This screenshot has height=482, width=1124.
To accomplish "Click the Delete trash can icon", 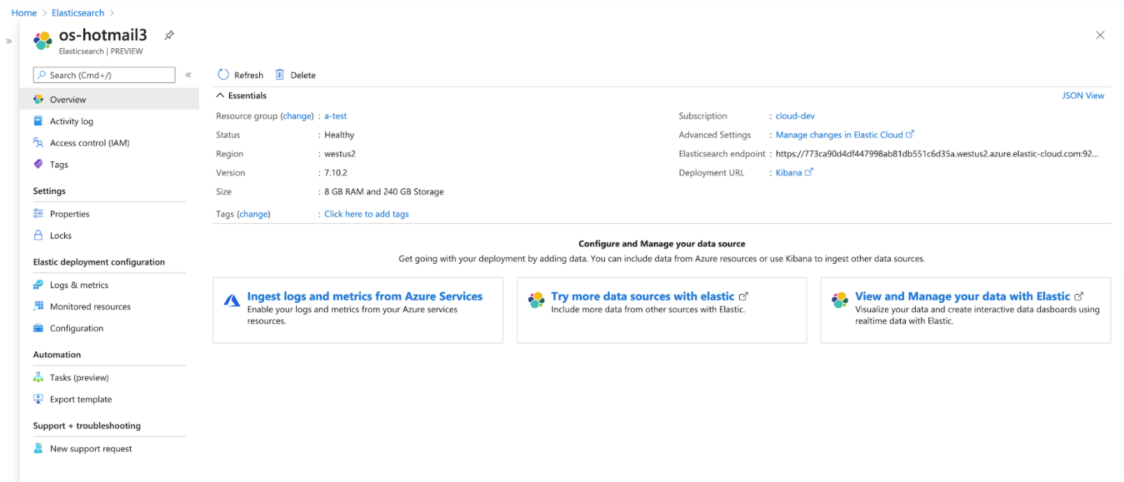I will pyautogui.click(x=279, y=75).
